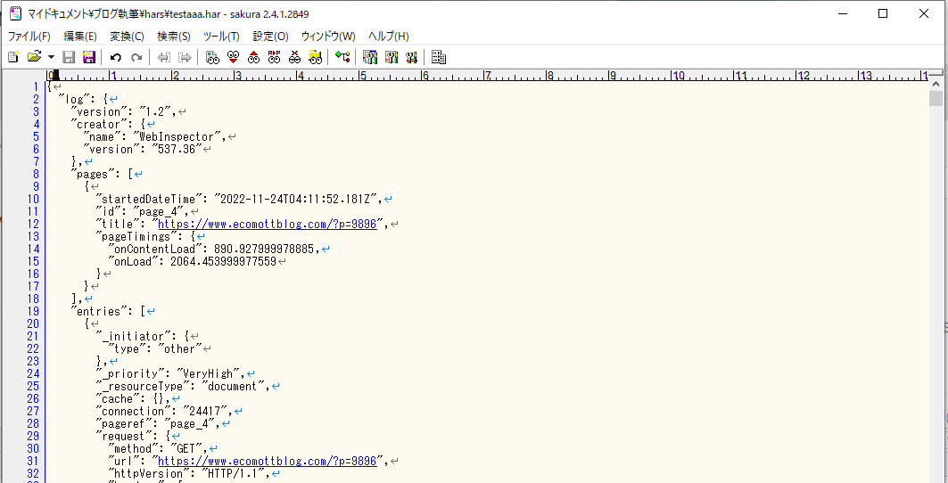Viewport: 948px width, 483px height.
Task: Expand the recent files dropdown arrow
Action: 51,57
